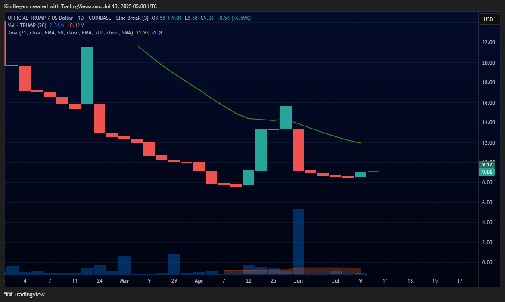This screenshot has width=505, height=302.
Task: Click the 24 date label on time axis
Action: tap(100, 281)
